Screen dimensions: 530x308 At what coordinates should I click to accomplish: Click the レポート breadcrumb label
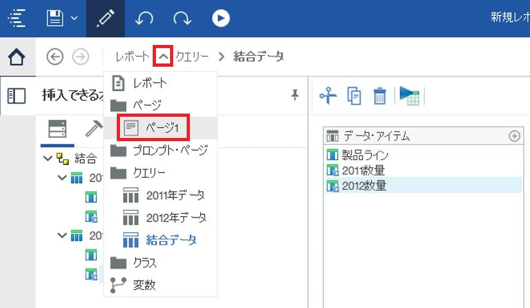tap(132, 56)
